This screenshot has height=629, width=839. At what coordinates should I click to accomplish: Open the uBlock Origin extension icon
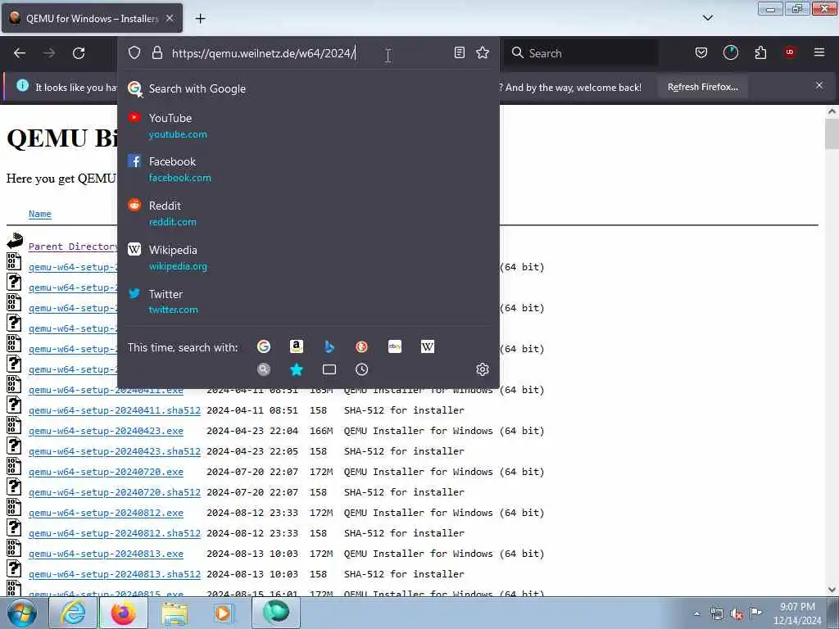(x=790, y=52)
